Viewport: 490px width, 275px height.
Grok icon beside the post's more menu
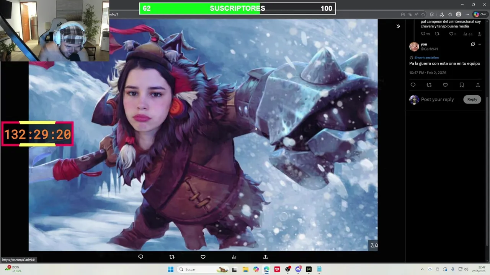[473, 44]
